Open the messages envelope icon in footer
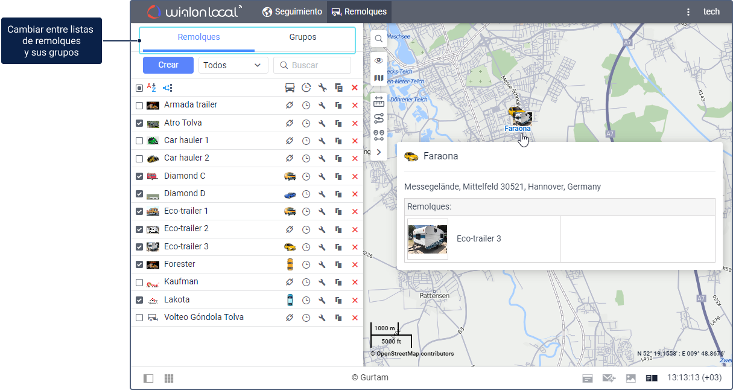 point(609,379)
